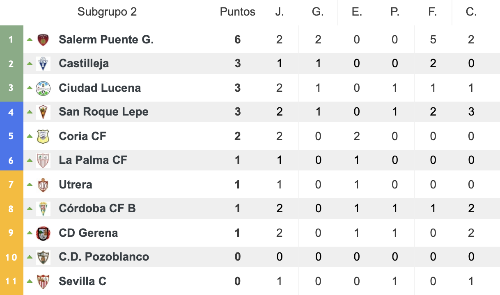
Task: Open the C.D. Pozoblanco team link
Action: point(104,257)
